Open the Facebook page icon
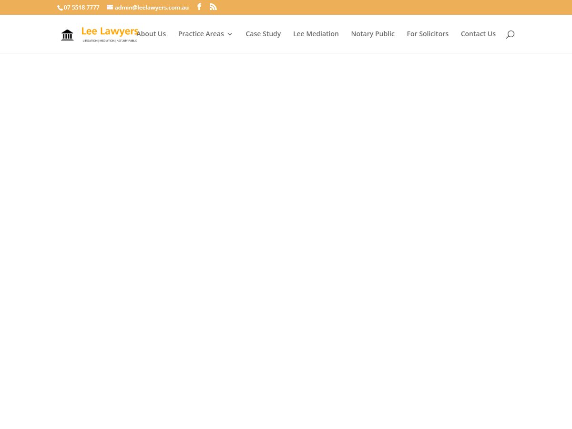This screenshot has height=429, width=572. click(x=199, y=7)
